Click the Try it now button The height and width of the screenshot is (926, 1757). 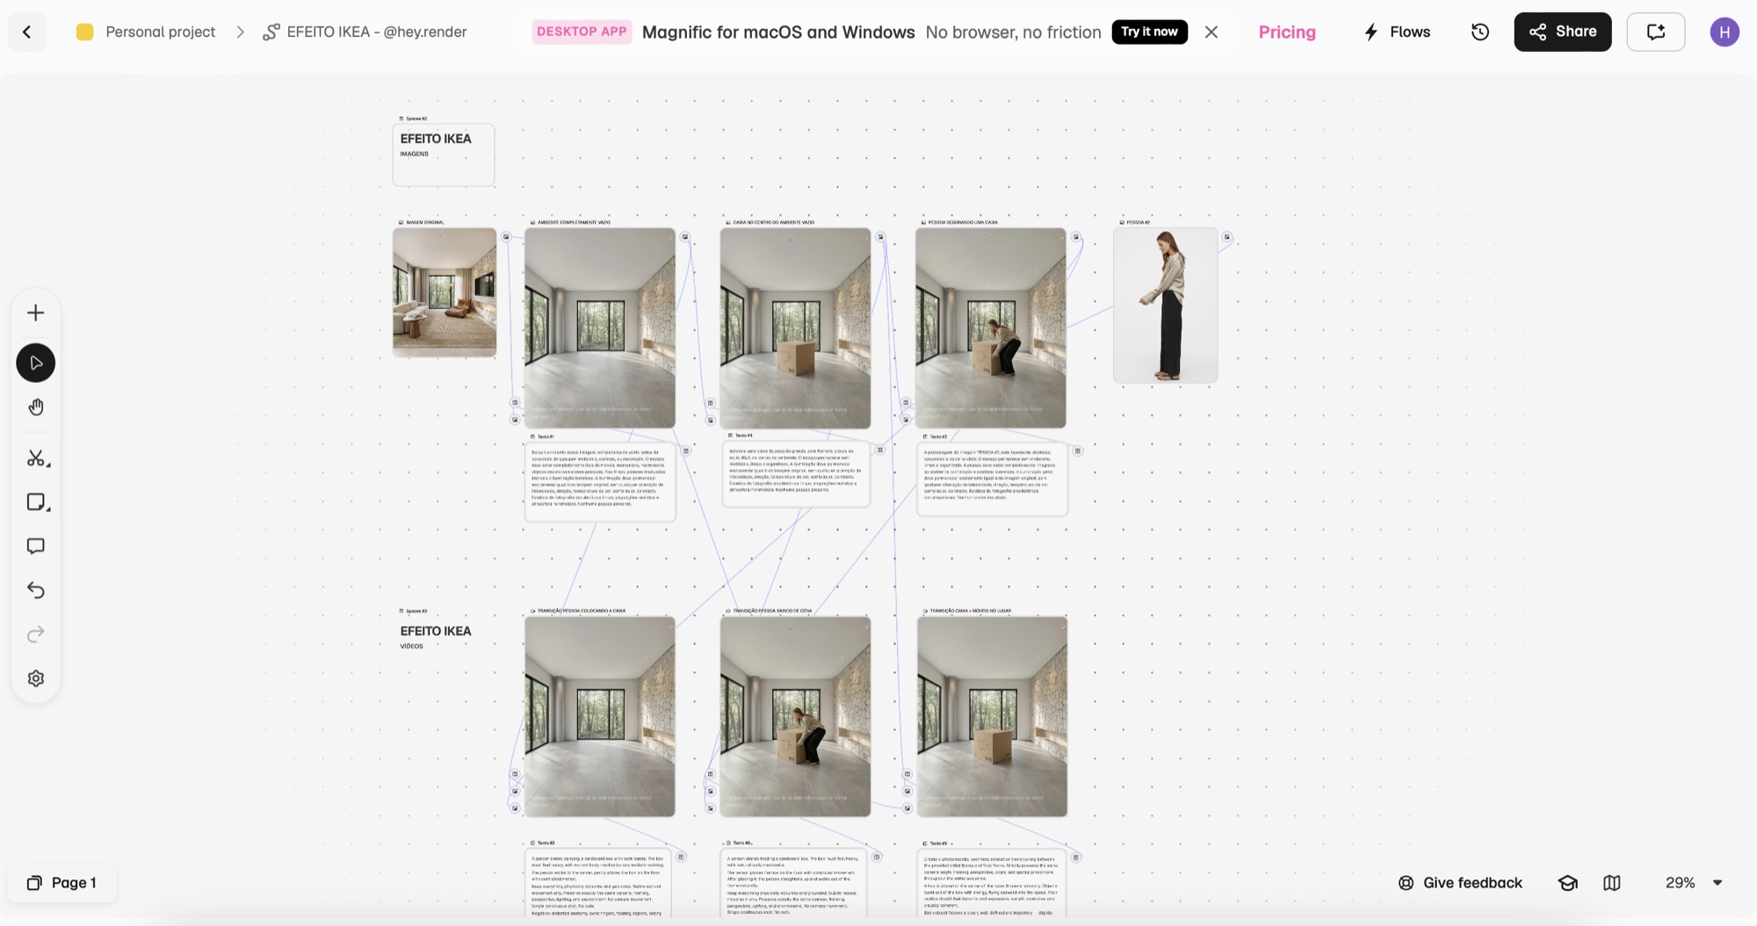point(1149,32)
